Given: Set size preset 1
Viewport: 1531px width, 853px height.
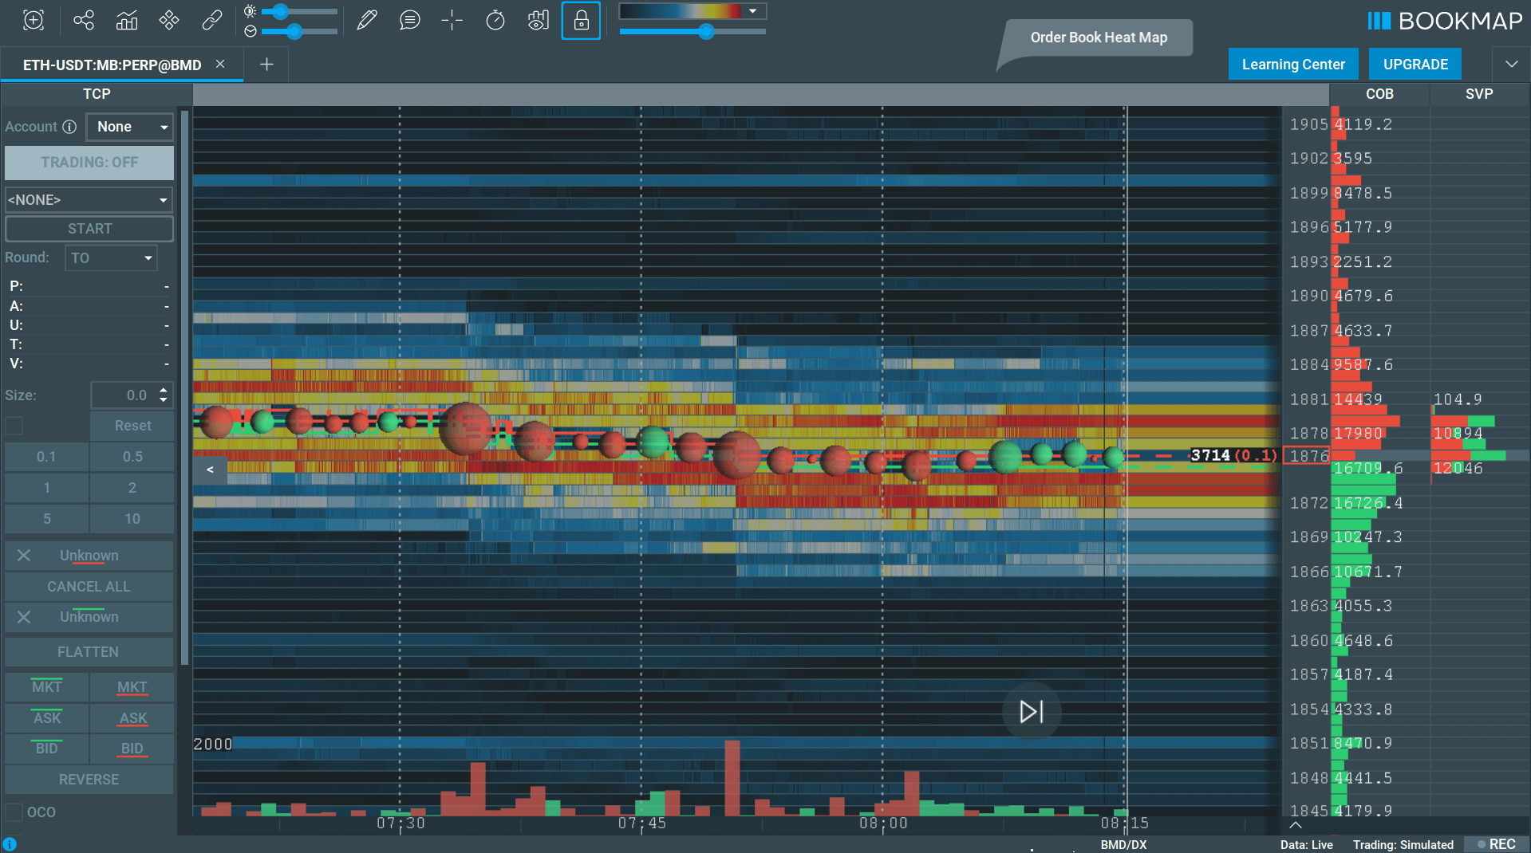Looking at the screenshot, I should pos(46,488).
